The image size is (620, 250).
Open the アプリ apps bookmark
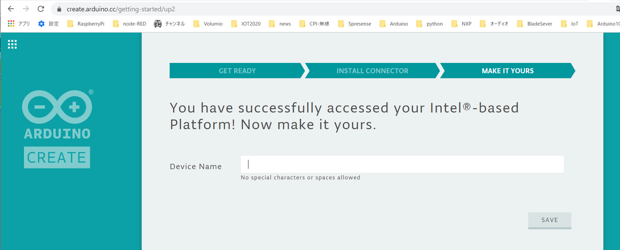pos(19,23)
